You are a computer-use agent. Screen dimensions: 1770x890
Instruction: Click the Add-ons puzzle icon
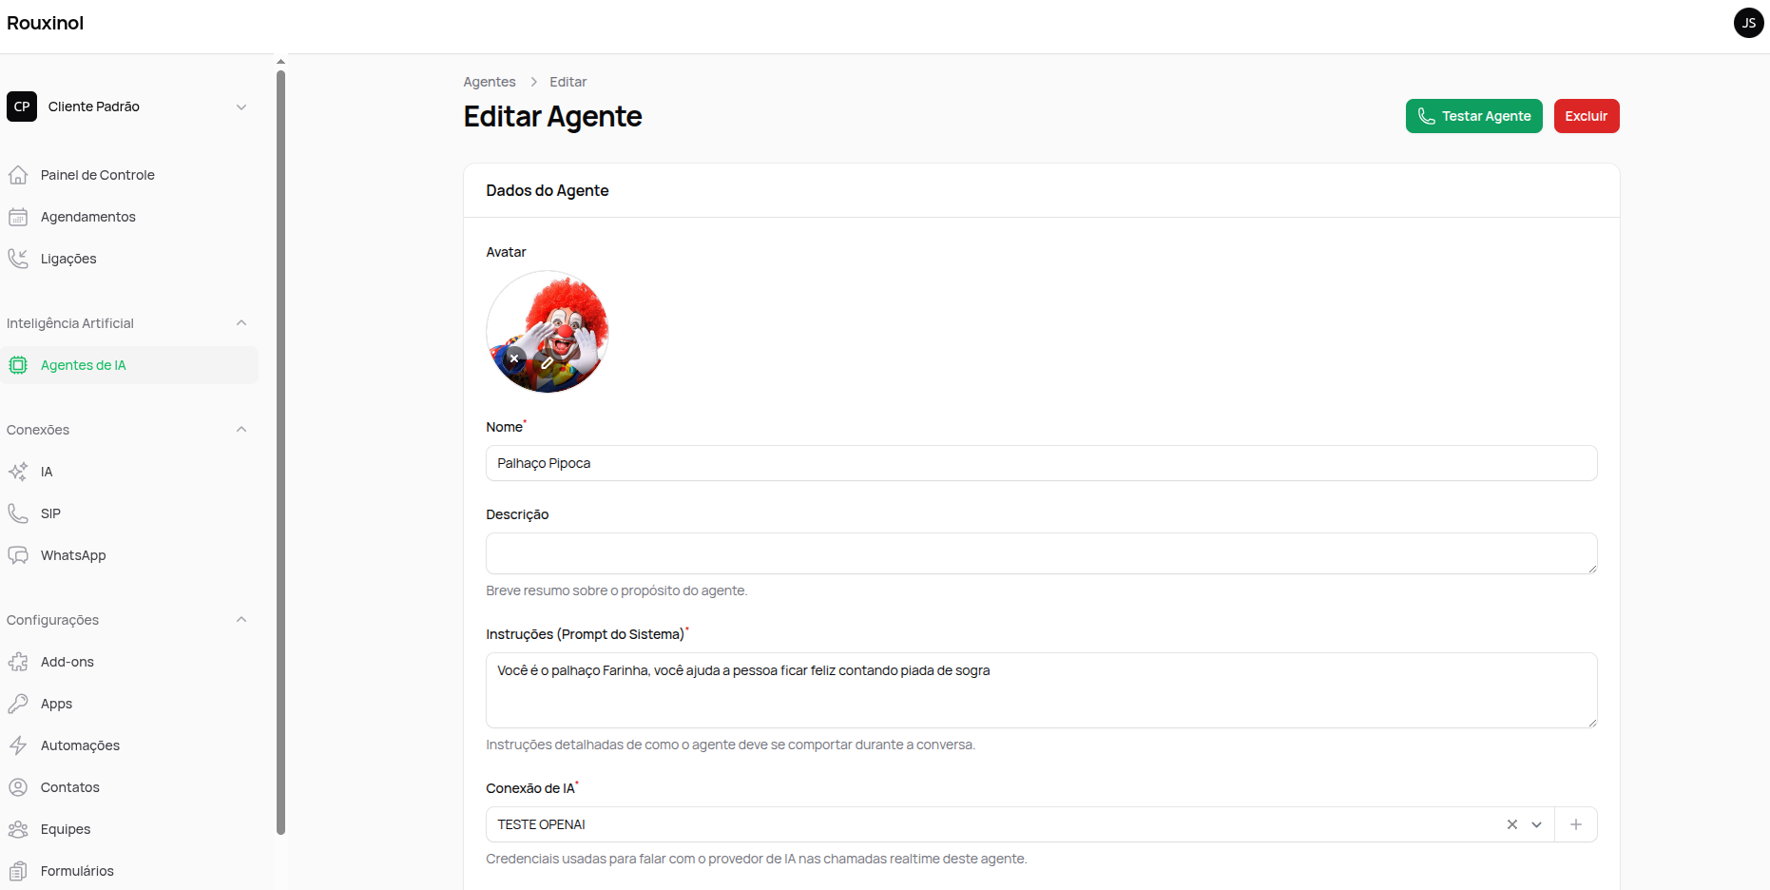coord(18,662)
